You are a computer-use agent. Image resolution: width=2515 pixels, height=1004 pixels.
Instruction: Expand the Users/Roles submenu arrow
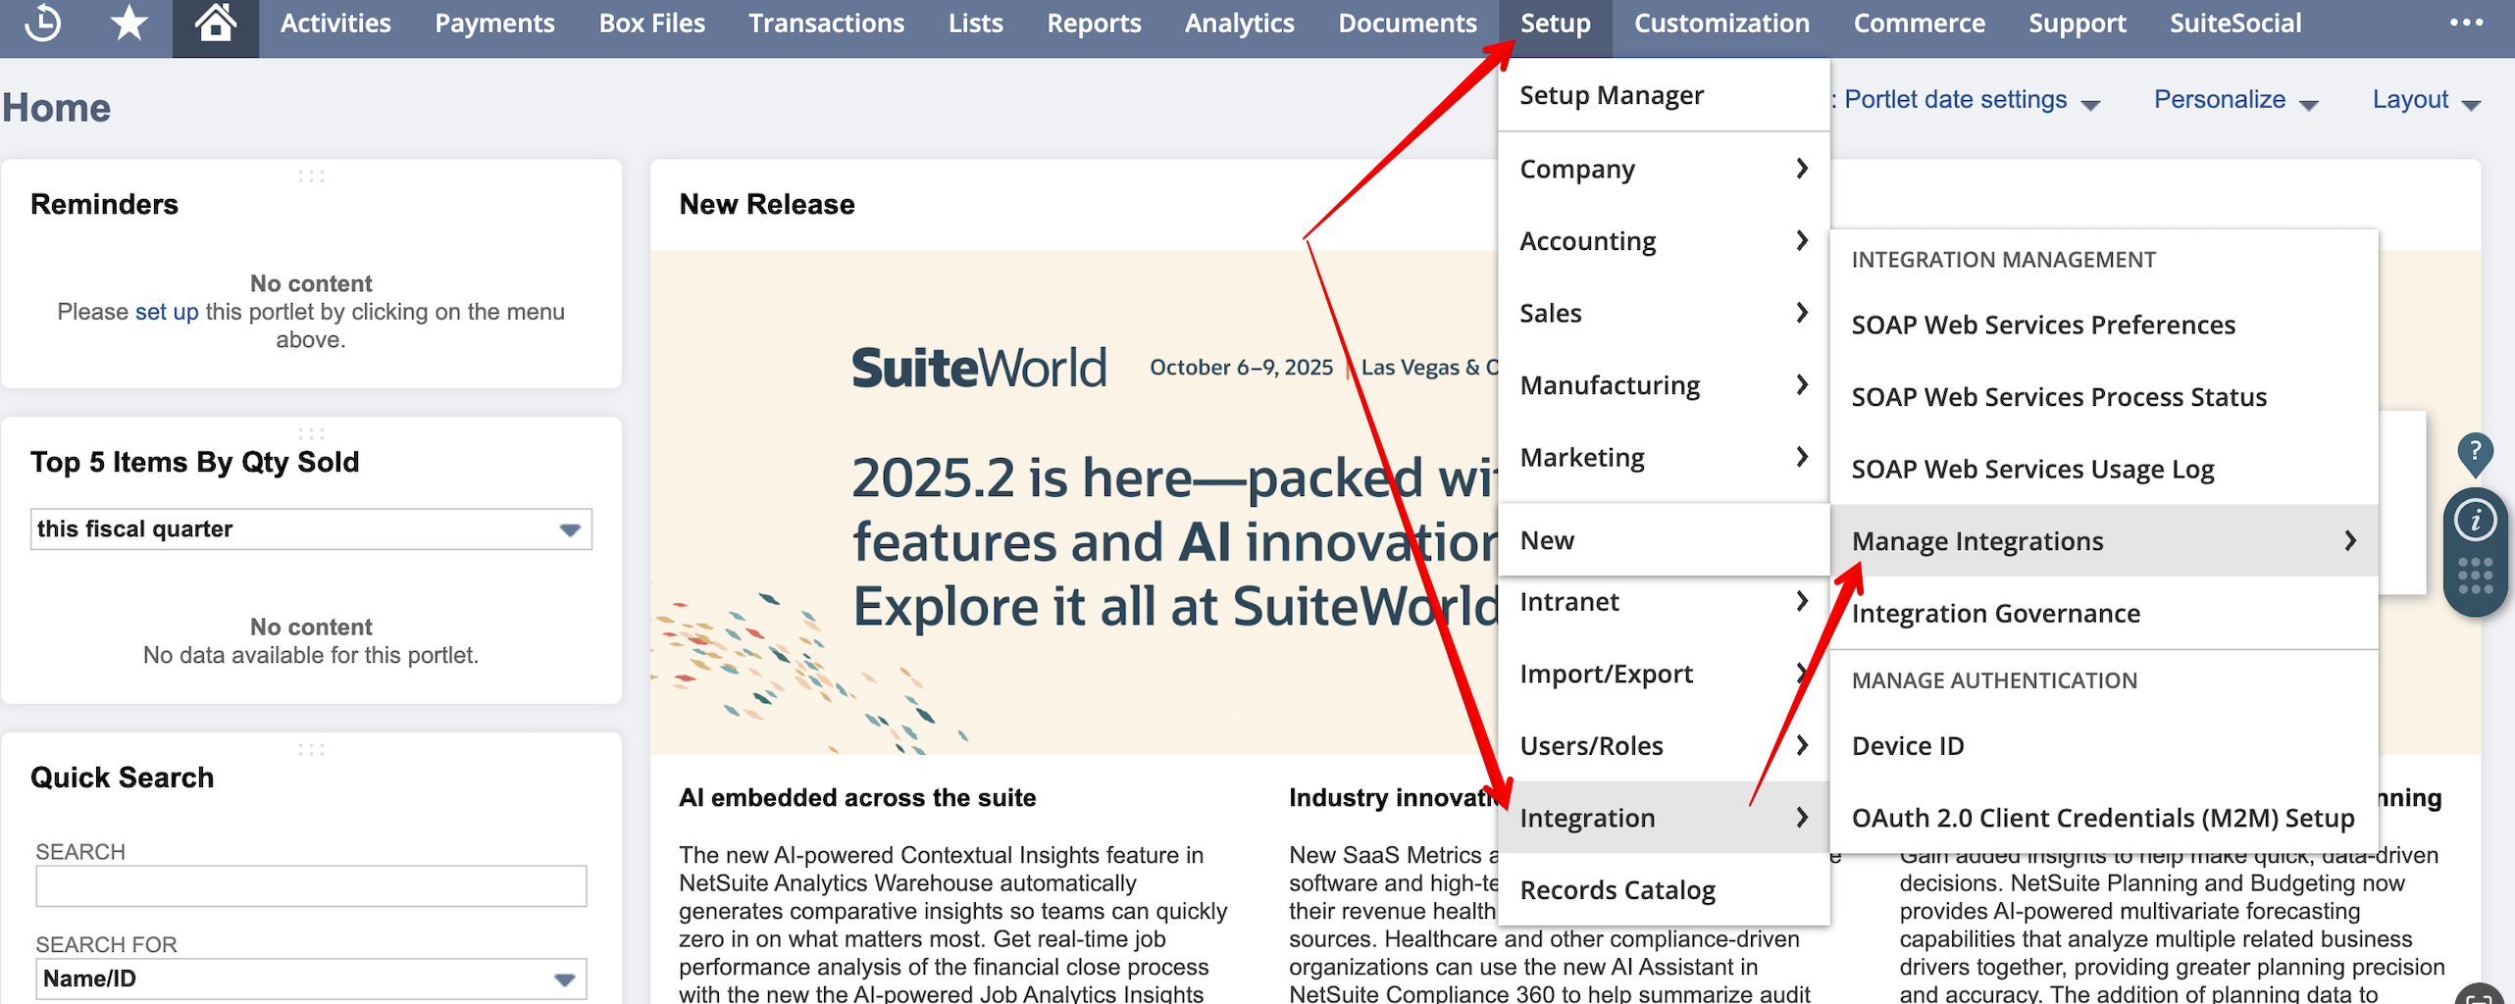1801,745
